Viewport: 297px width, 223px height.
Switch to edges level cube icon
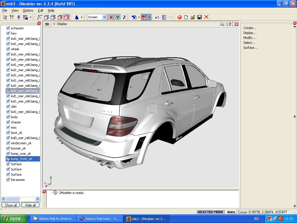[53, 17]
